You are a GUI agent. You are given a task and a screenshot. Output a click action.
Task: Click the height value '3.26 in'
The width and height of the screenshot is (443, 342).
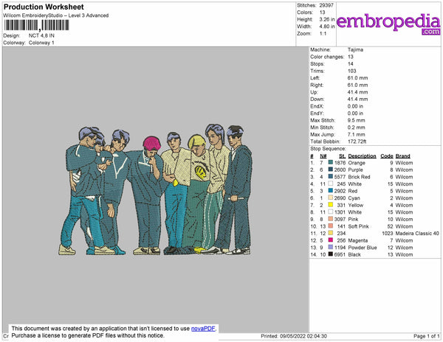(x=327, y=19)
